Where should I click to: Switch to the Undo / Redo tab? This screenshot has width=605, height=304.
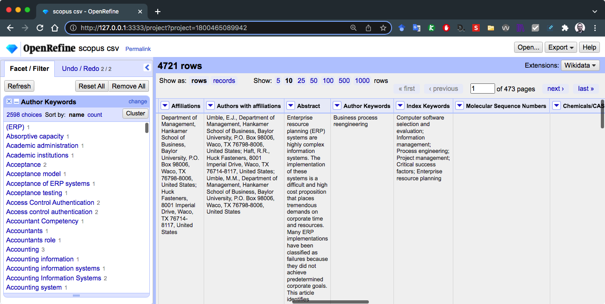[x=86, y=69]
